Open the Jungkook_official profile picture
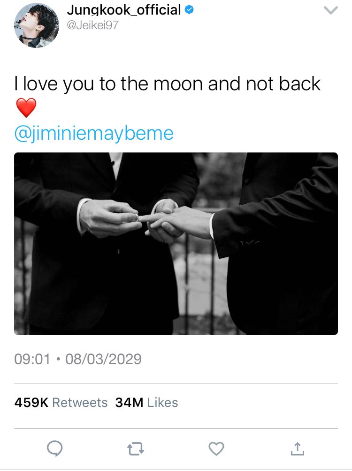Image resolution: width=352 pixels, height=471 pixels. (x=37, y=25)
